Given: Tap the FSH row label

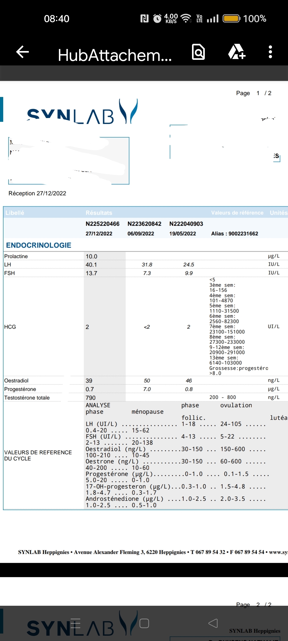Looking at the screenshot, I should (9, 273).
